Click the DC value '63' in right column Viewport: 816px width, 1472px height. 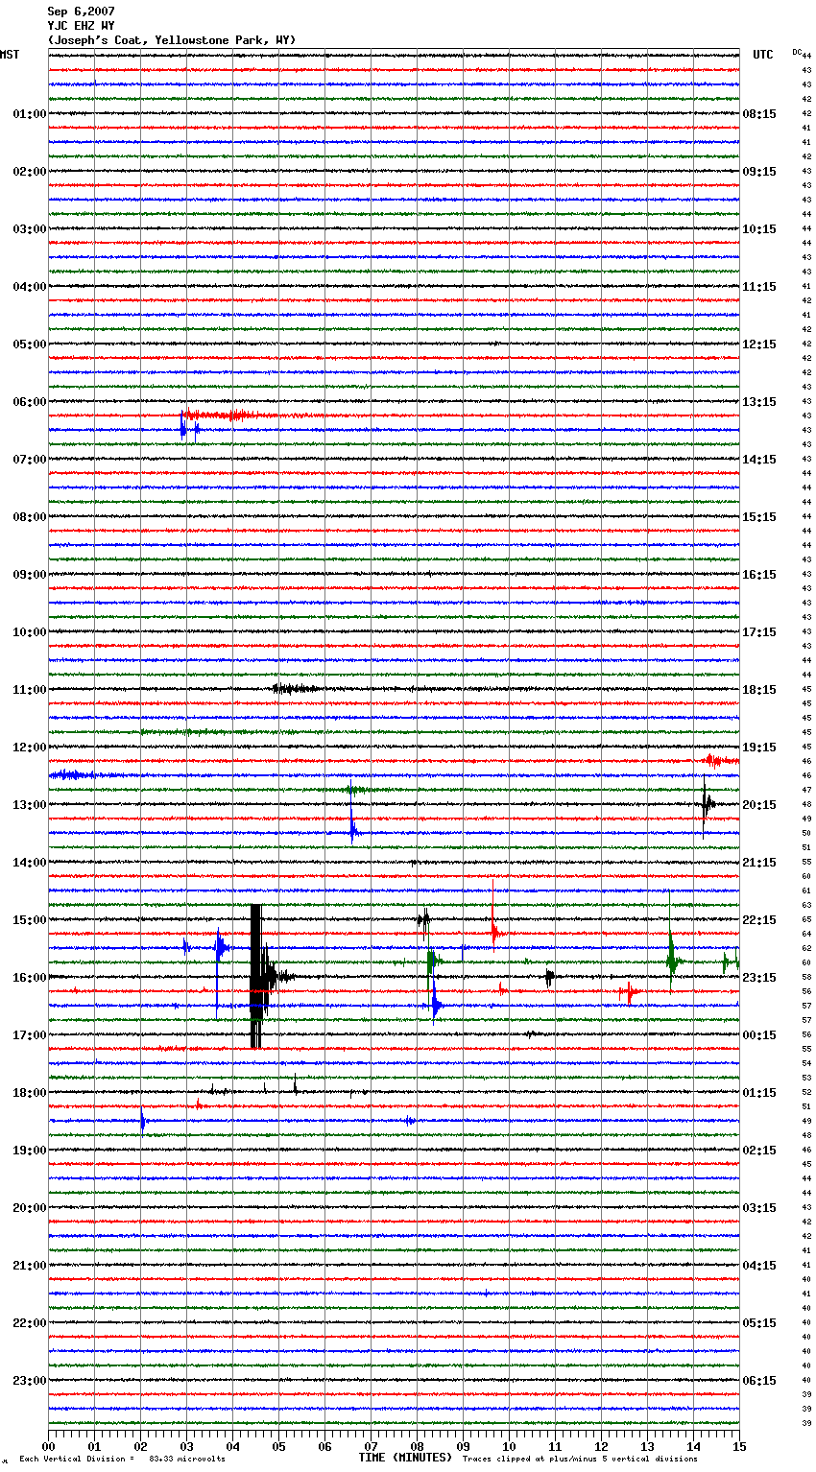coord(806,906)
